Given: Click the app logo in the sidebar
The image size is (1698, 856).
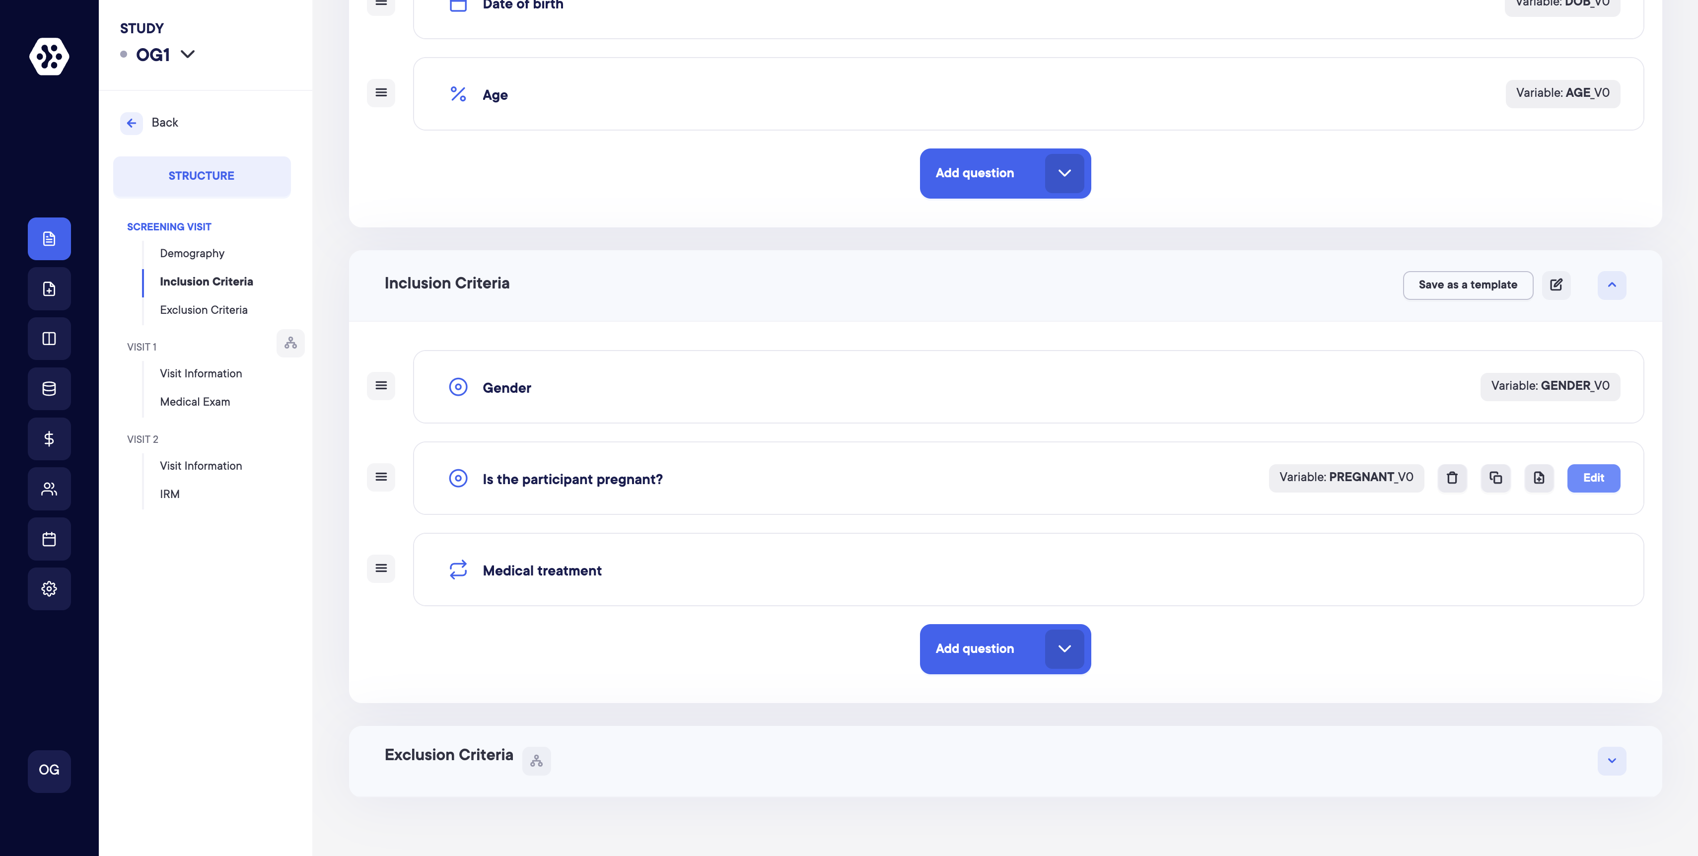Looking at the screenshot, I should click(50, 57).
